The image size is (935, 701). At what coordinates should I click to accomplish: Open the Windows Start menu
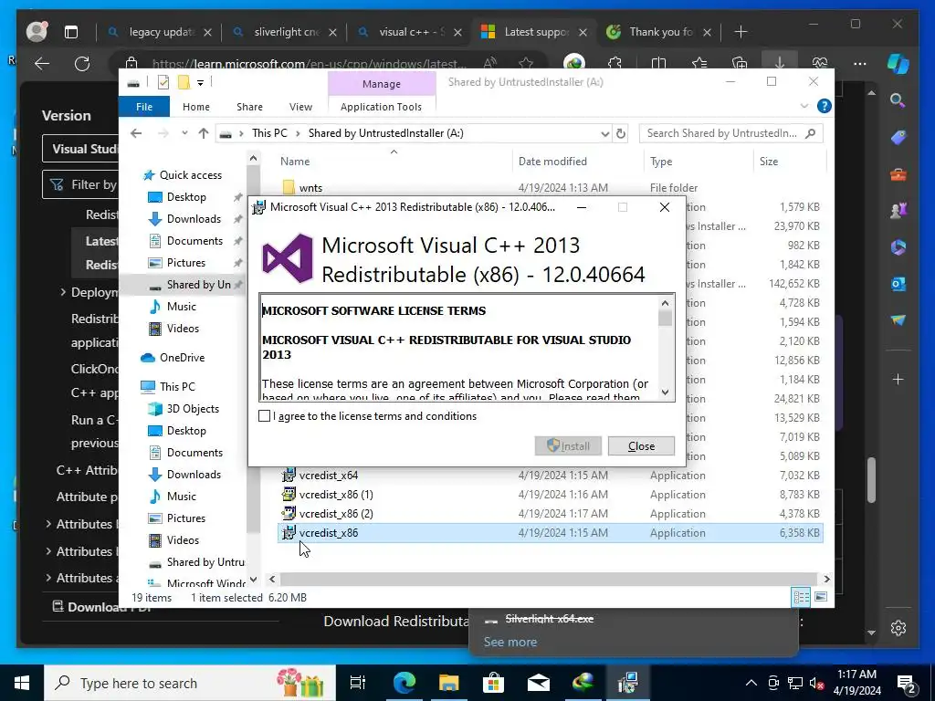[22, 683]
